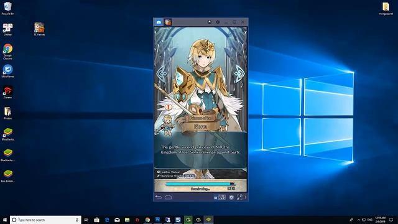Screen dimensions: 398x224
Task: Select Fire Emblem desktop shortcut
Action: pos(7,176)
